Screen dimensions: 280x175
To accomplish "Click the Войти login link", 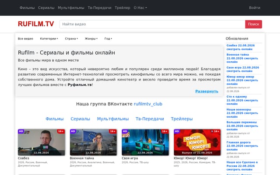I will (255, 8).
